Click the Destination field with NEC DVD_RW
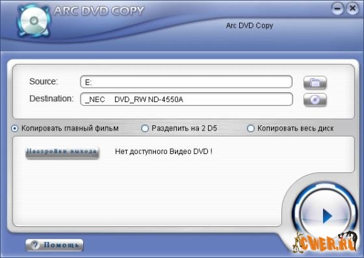364x258 pixels. pyautogui.click(x=187, y=99)
